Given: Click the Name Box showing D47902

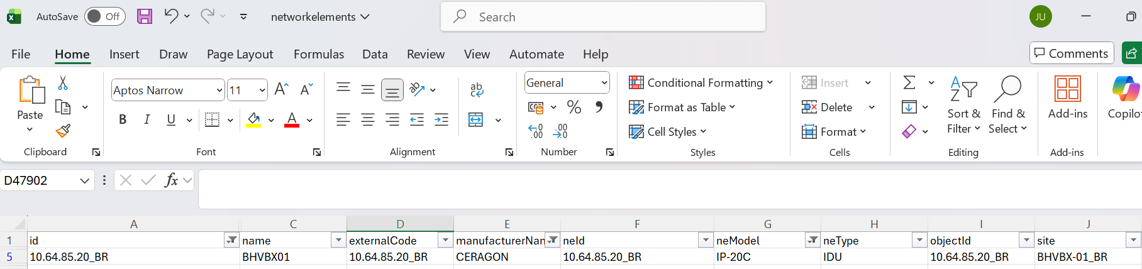Looking at the screenshot, I should (41, 181).
